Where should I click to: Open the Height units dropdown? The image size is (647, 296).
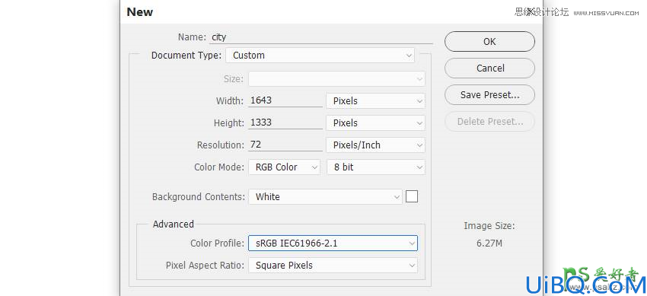(x=375, y=123)
